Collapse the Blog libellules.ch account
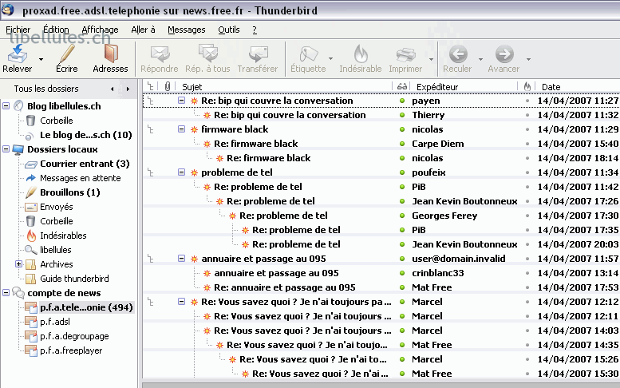This screenshot has width=620, height=388. pos(6,105)
